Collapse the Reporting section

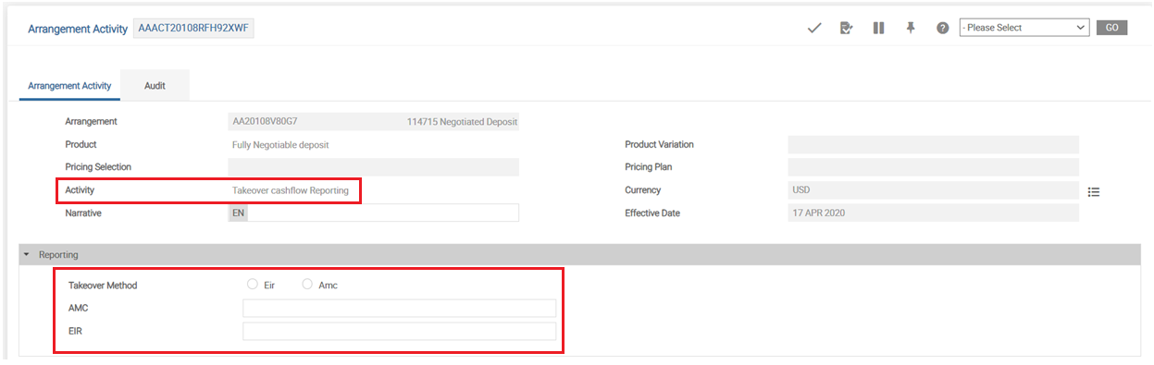pyautogui.click(x=28, y=254)
